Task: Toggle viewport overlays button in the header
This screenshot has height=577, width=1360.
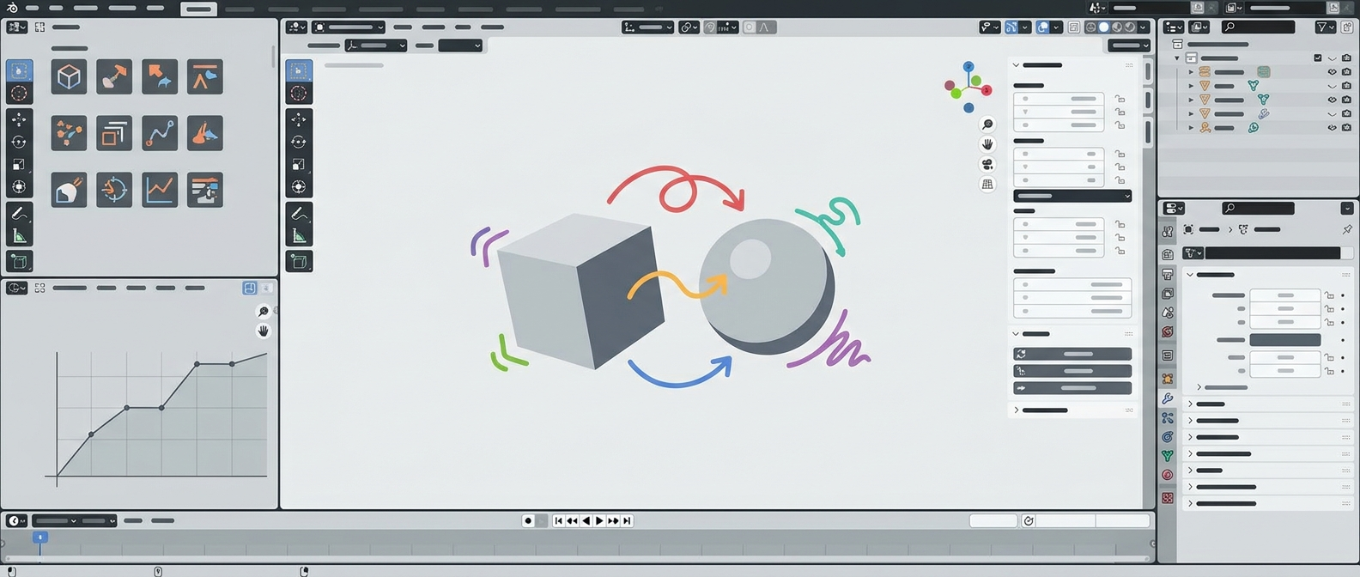Action: 1042,27
